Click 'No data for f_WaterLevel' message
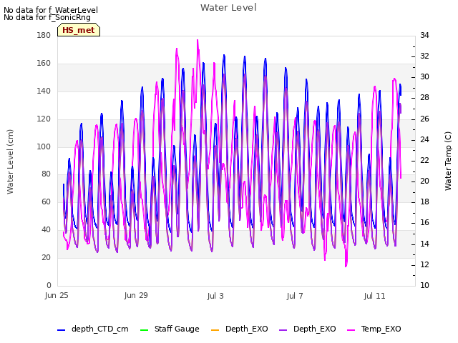Image resolution: width=458 pixels, height=343 pixels. pos(51,10)
